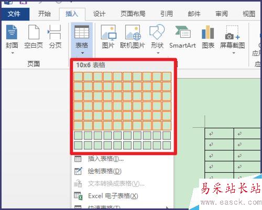The image size is (262, 210).
Task: Click the first cell of the document table
Action: pos(219,134)
